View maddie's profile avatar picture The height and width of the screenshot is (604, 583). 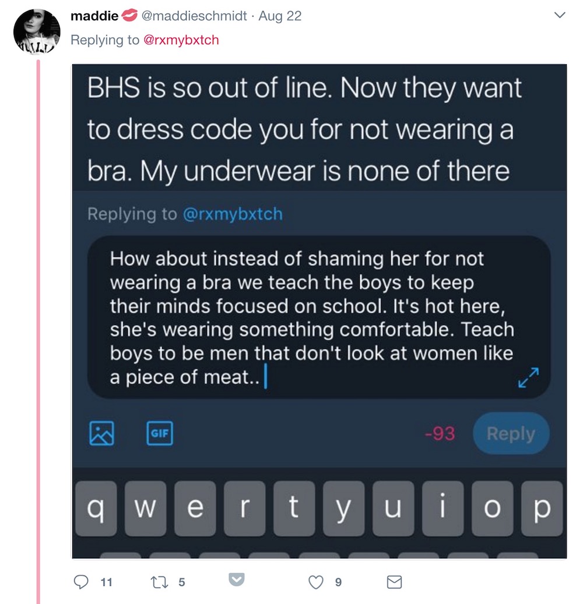click(37, 31)
